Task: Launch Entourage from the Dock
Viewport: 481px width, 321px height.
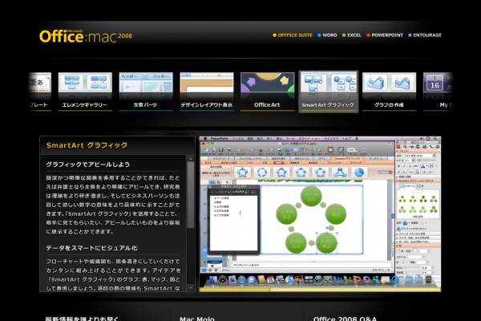Action: click(366, 279)
